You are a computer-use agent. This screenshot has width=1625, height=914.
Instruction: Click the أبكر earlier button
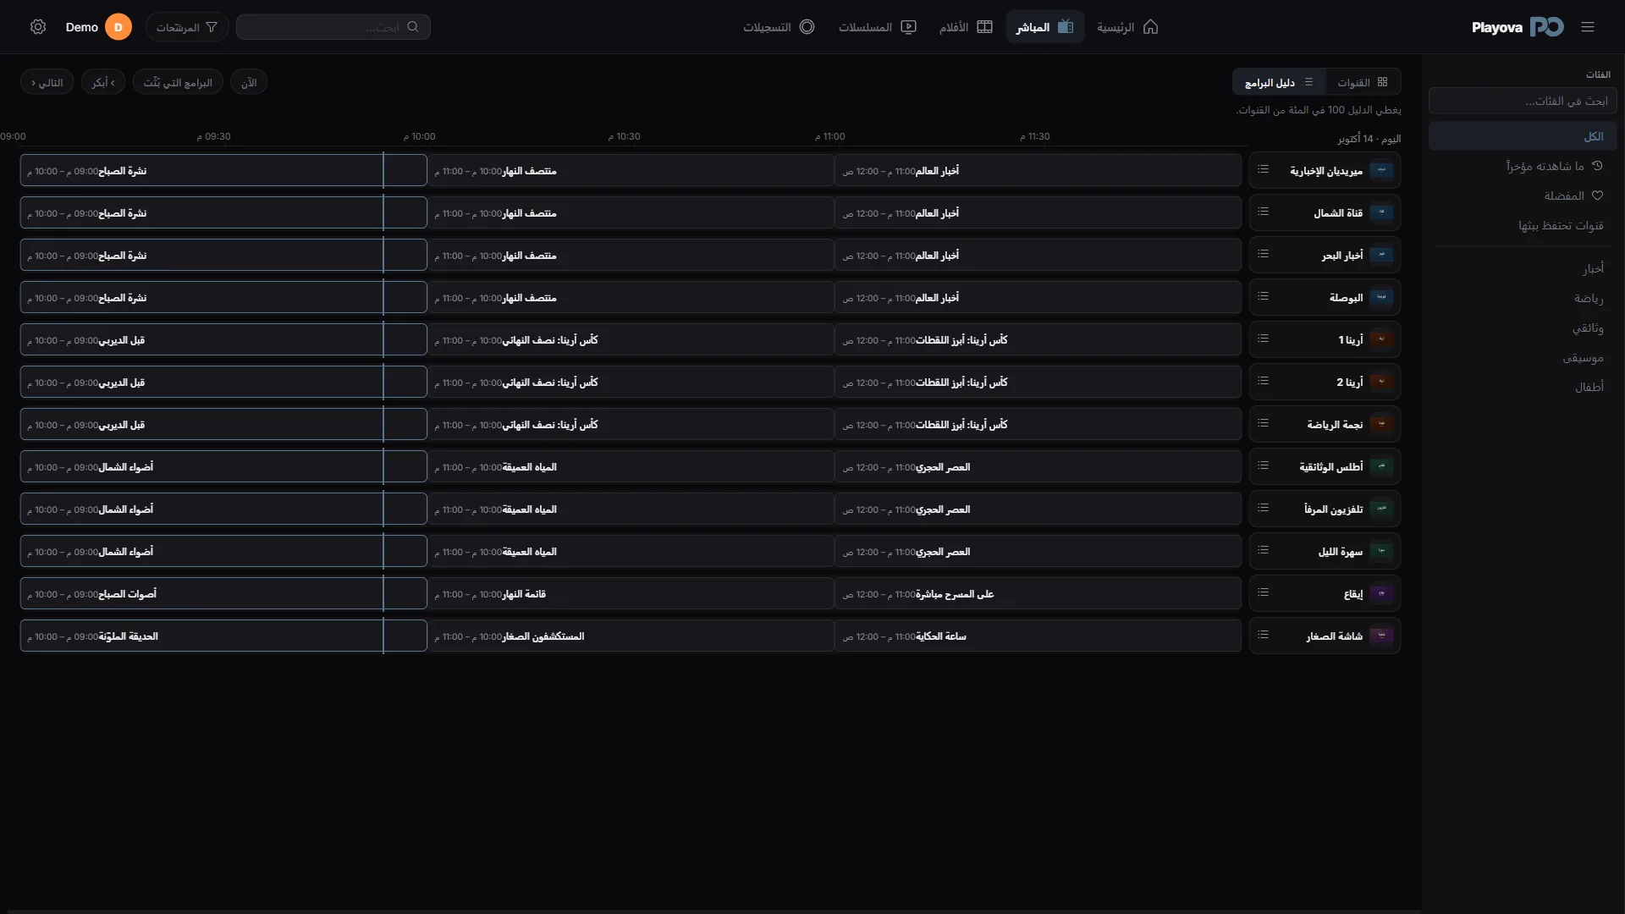pos(103,82)
